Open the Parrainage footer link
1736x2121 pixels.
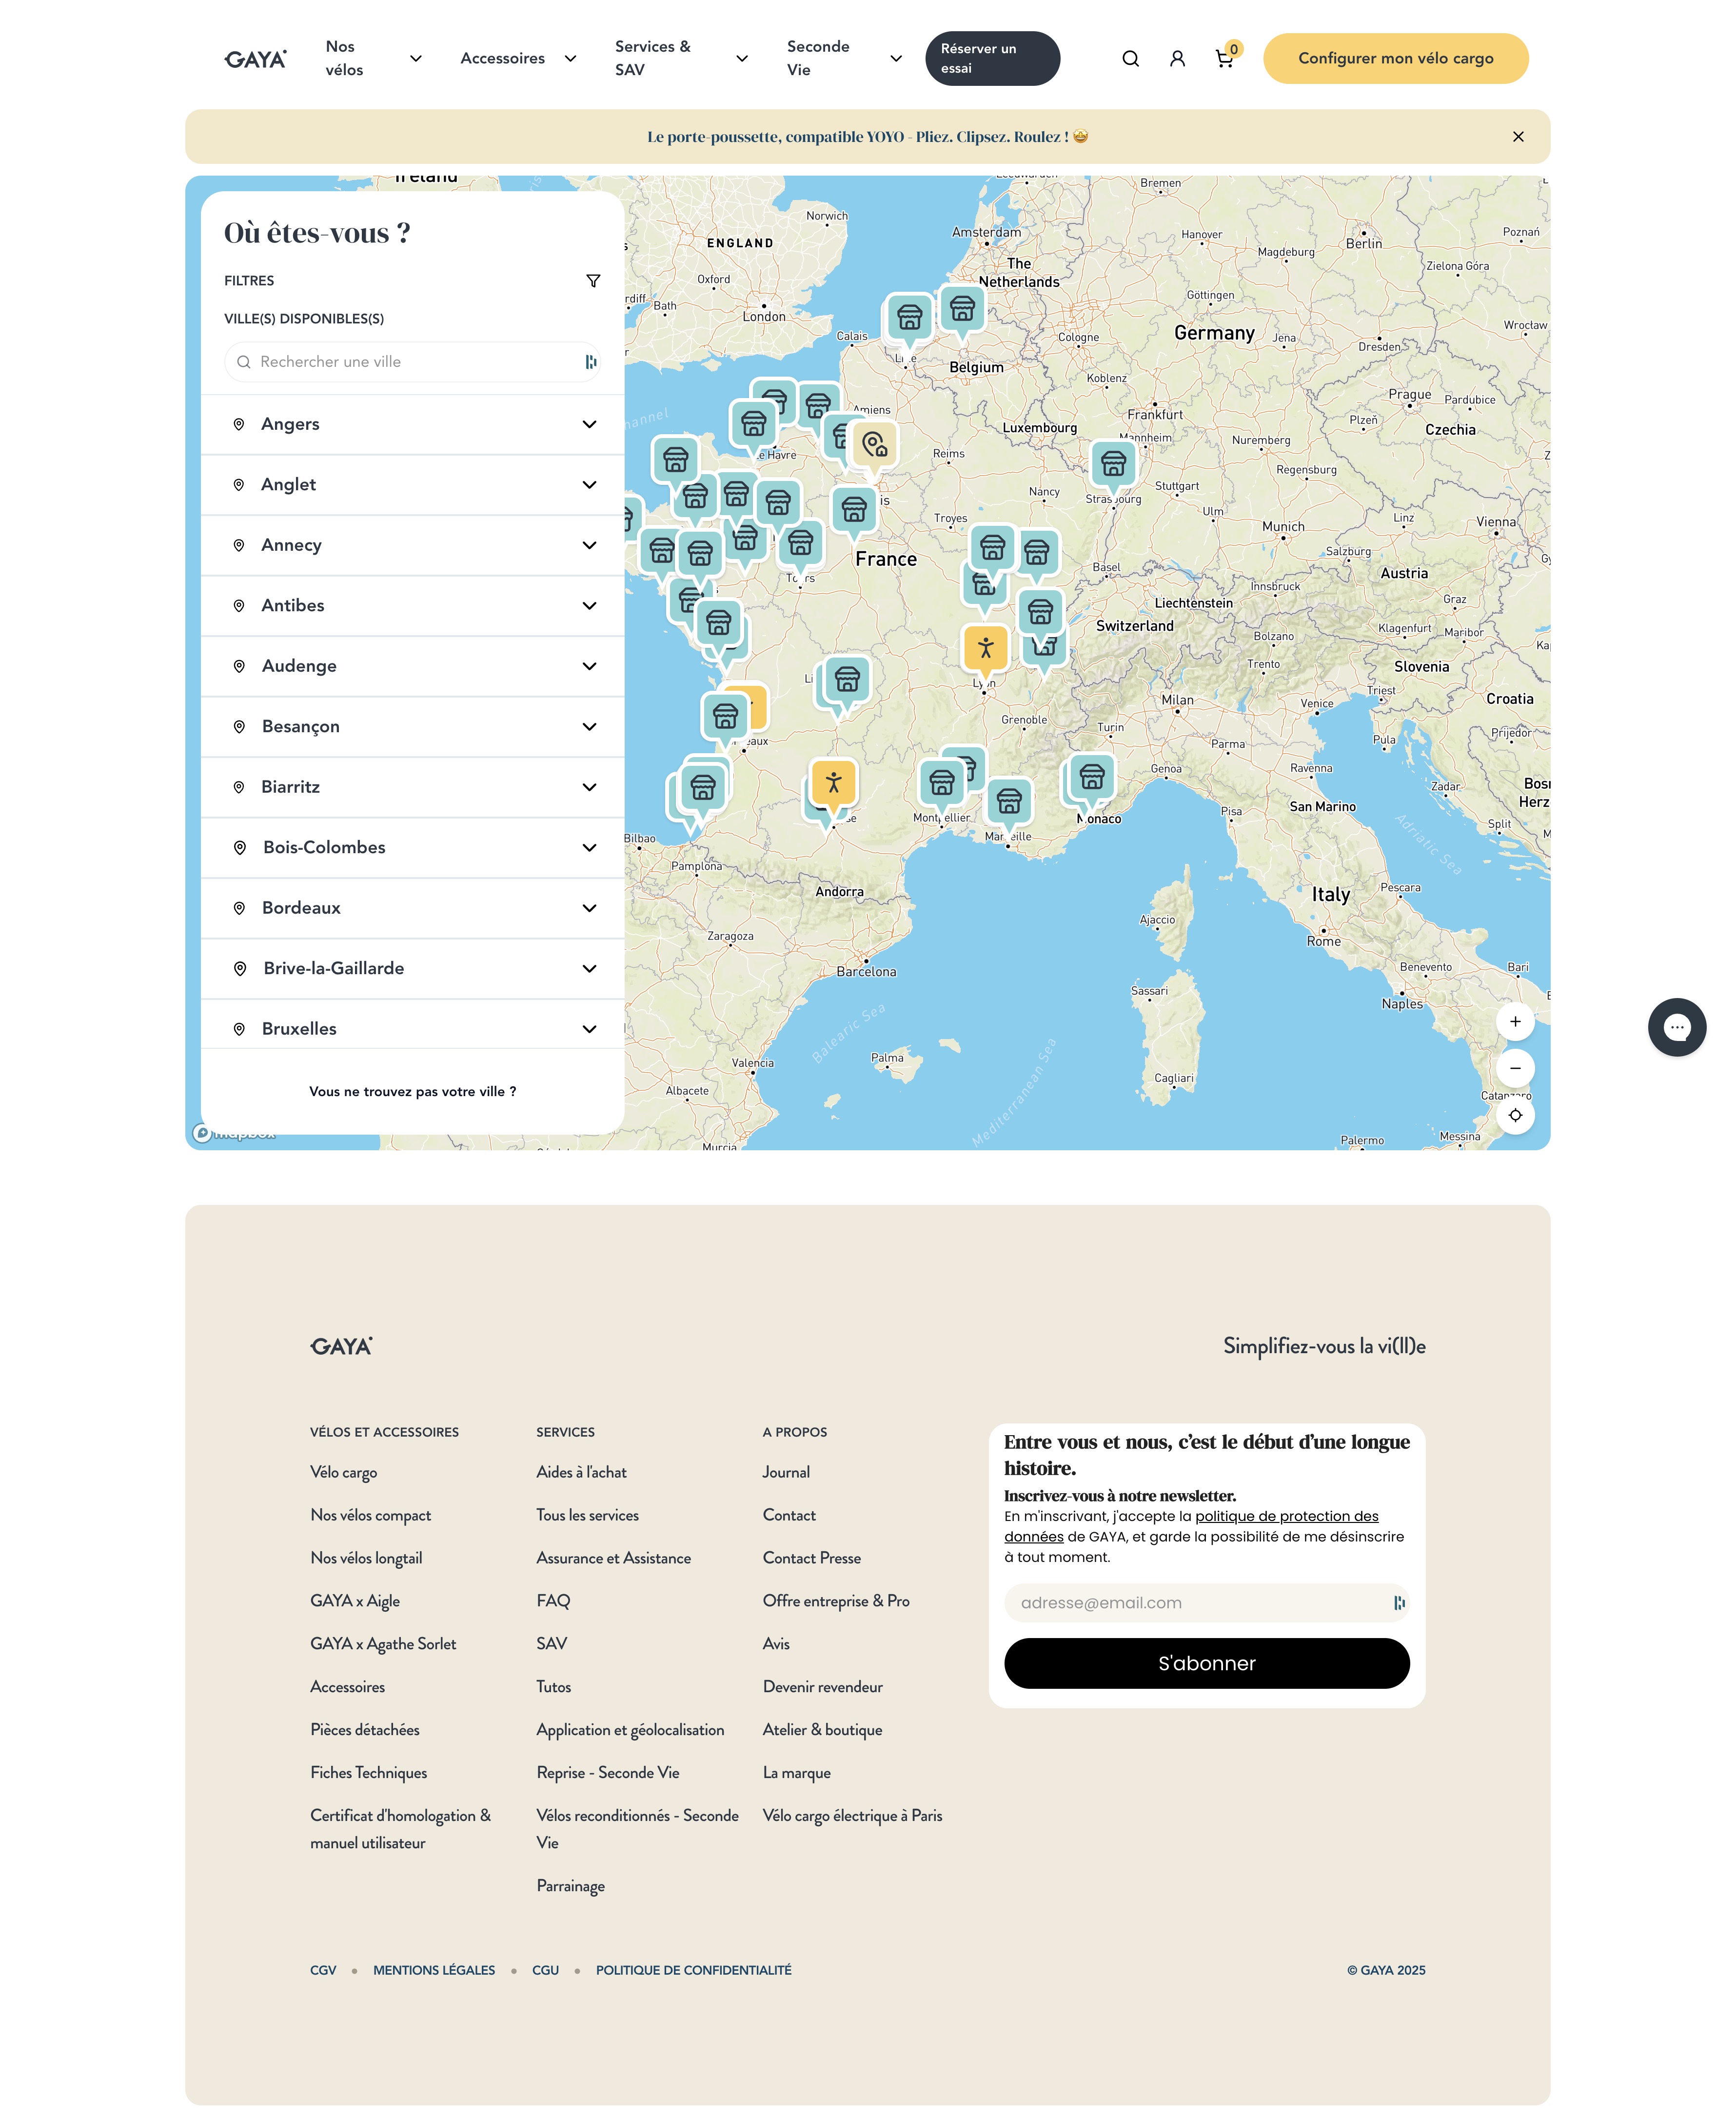pyautogui.click(x=570, y=1886)
